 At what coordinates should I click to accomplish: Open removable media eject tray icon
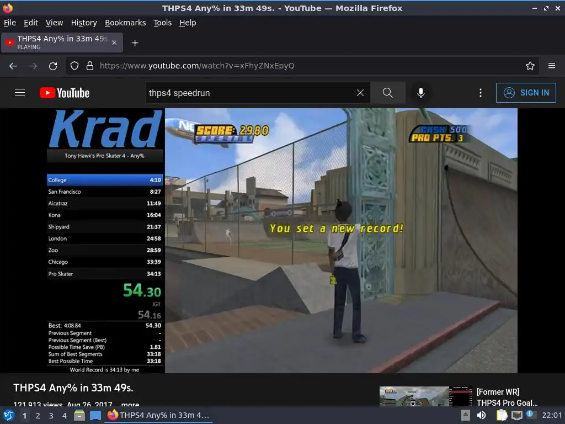coord(466,415)
